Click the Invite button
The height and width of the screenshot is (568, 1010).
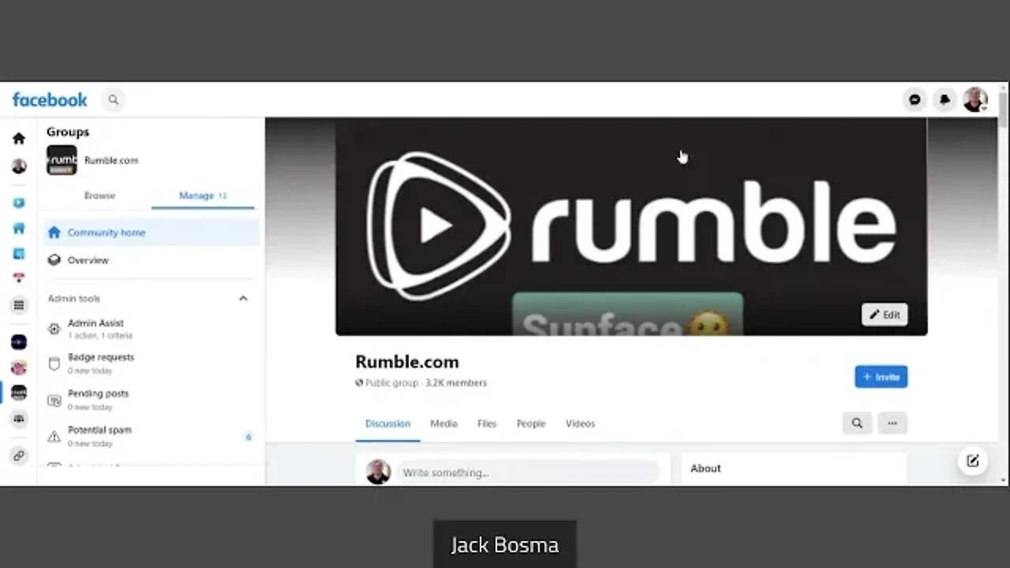tap(881, 377)
